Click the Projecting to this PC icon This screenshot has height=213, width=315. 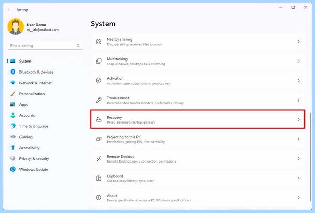point(99,139)
